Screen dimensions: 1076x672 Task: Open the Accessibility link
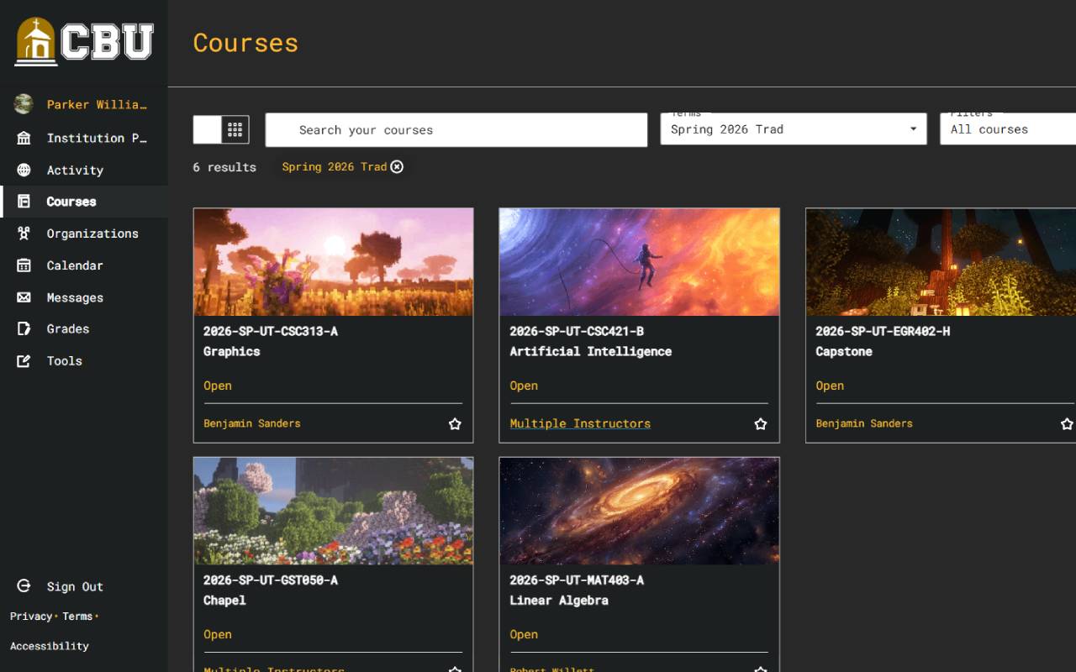[x=49, y=646]
